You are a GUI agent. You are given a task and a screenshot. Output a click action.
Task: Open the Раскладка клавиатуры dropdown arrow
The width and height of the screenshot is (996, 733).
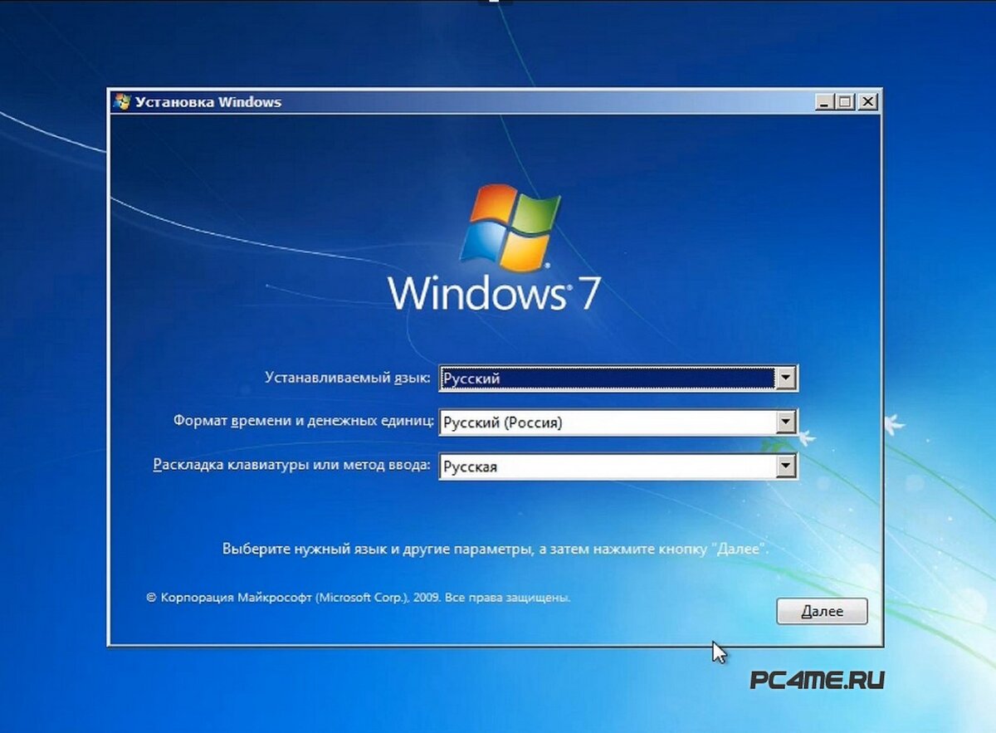click(x=785, y=467)
